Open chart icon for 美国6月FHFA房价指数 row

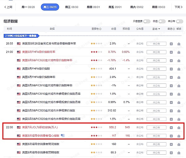coord(179,69)
